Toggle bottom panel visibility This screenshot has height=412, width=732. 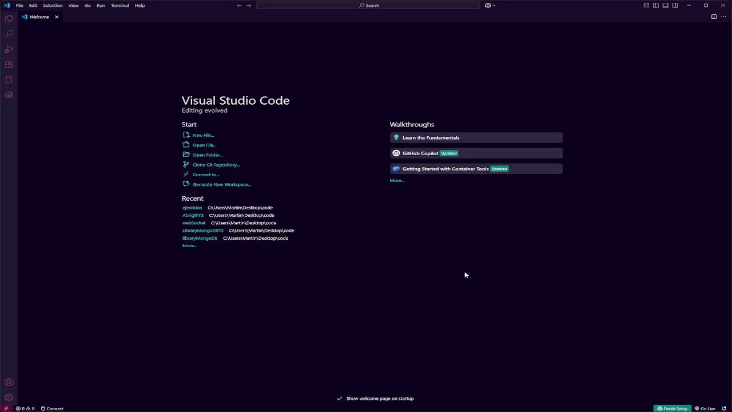pos(666,5)
